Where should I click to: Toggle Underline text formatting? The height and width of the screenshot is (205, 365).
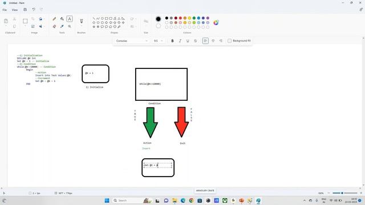tap(188, 41)
